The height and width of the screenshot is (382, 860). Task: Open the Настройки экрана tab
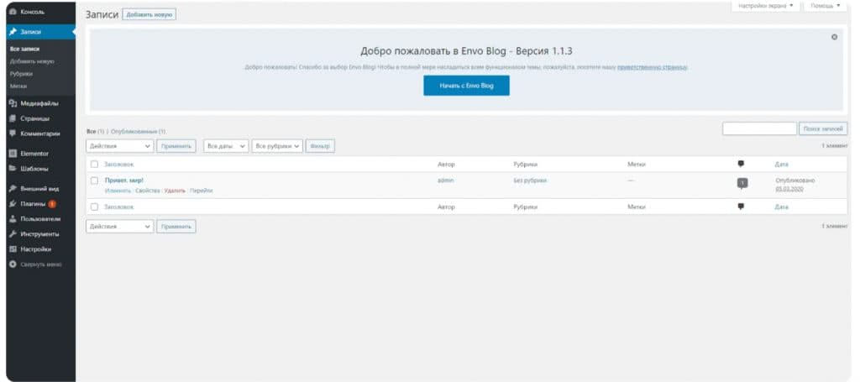click(764, 6)
